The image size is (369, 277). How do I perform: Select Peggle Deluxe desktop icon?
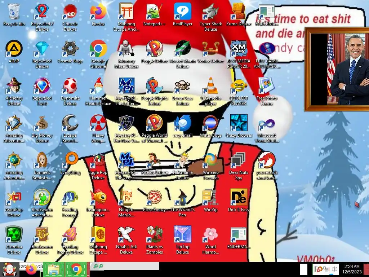[154, 52]
